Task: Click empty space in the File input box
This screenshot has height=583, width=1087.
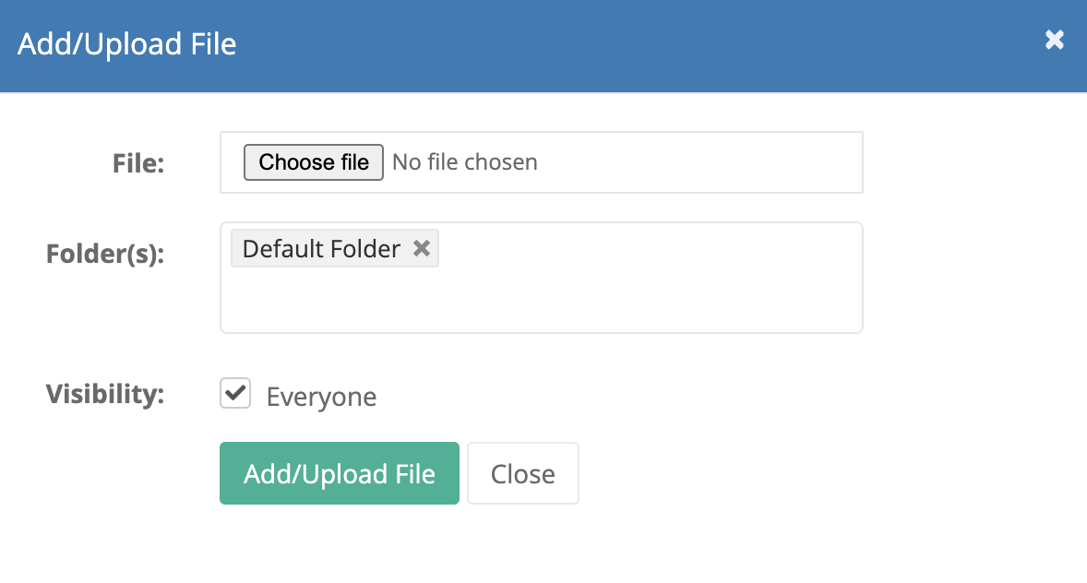Action: (x=700, y=162)
